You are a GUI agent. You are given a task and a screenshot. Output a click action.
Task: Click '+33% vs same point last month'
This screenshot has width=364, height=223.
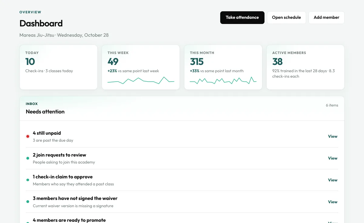(x=217, y=71)
